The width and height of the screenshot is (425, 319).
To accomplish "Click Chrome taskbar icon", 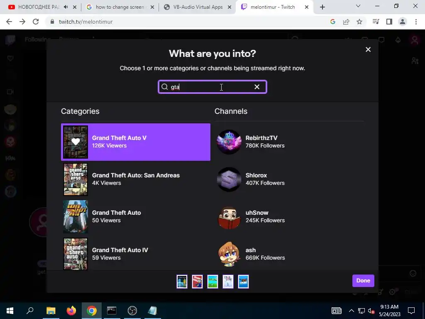I will coord(92,311).
